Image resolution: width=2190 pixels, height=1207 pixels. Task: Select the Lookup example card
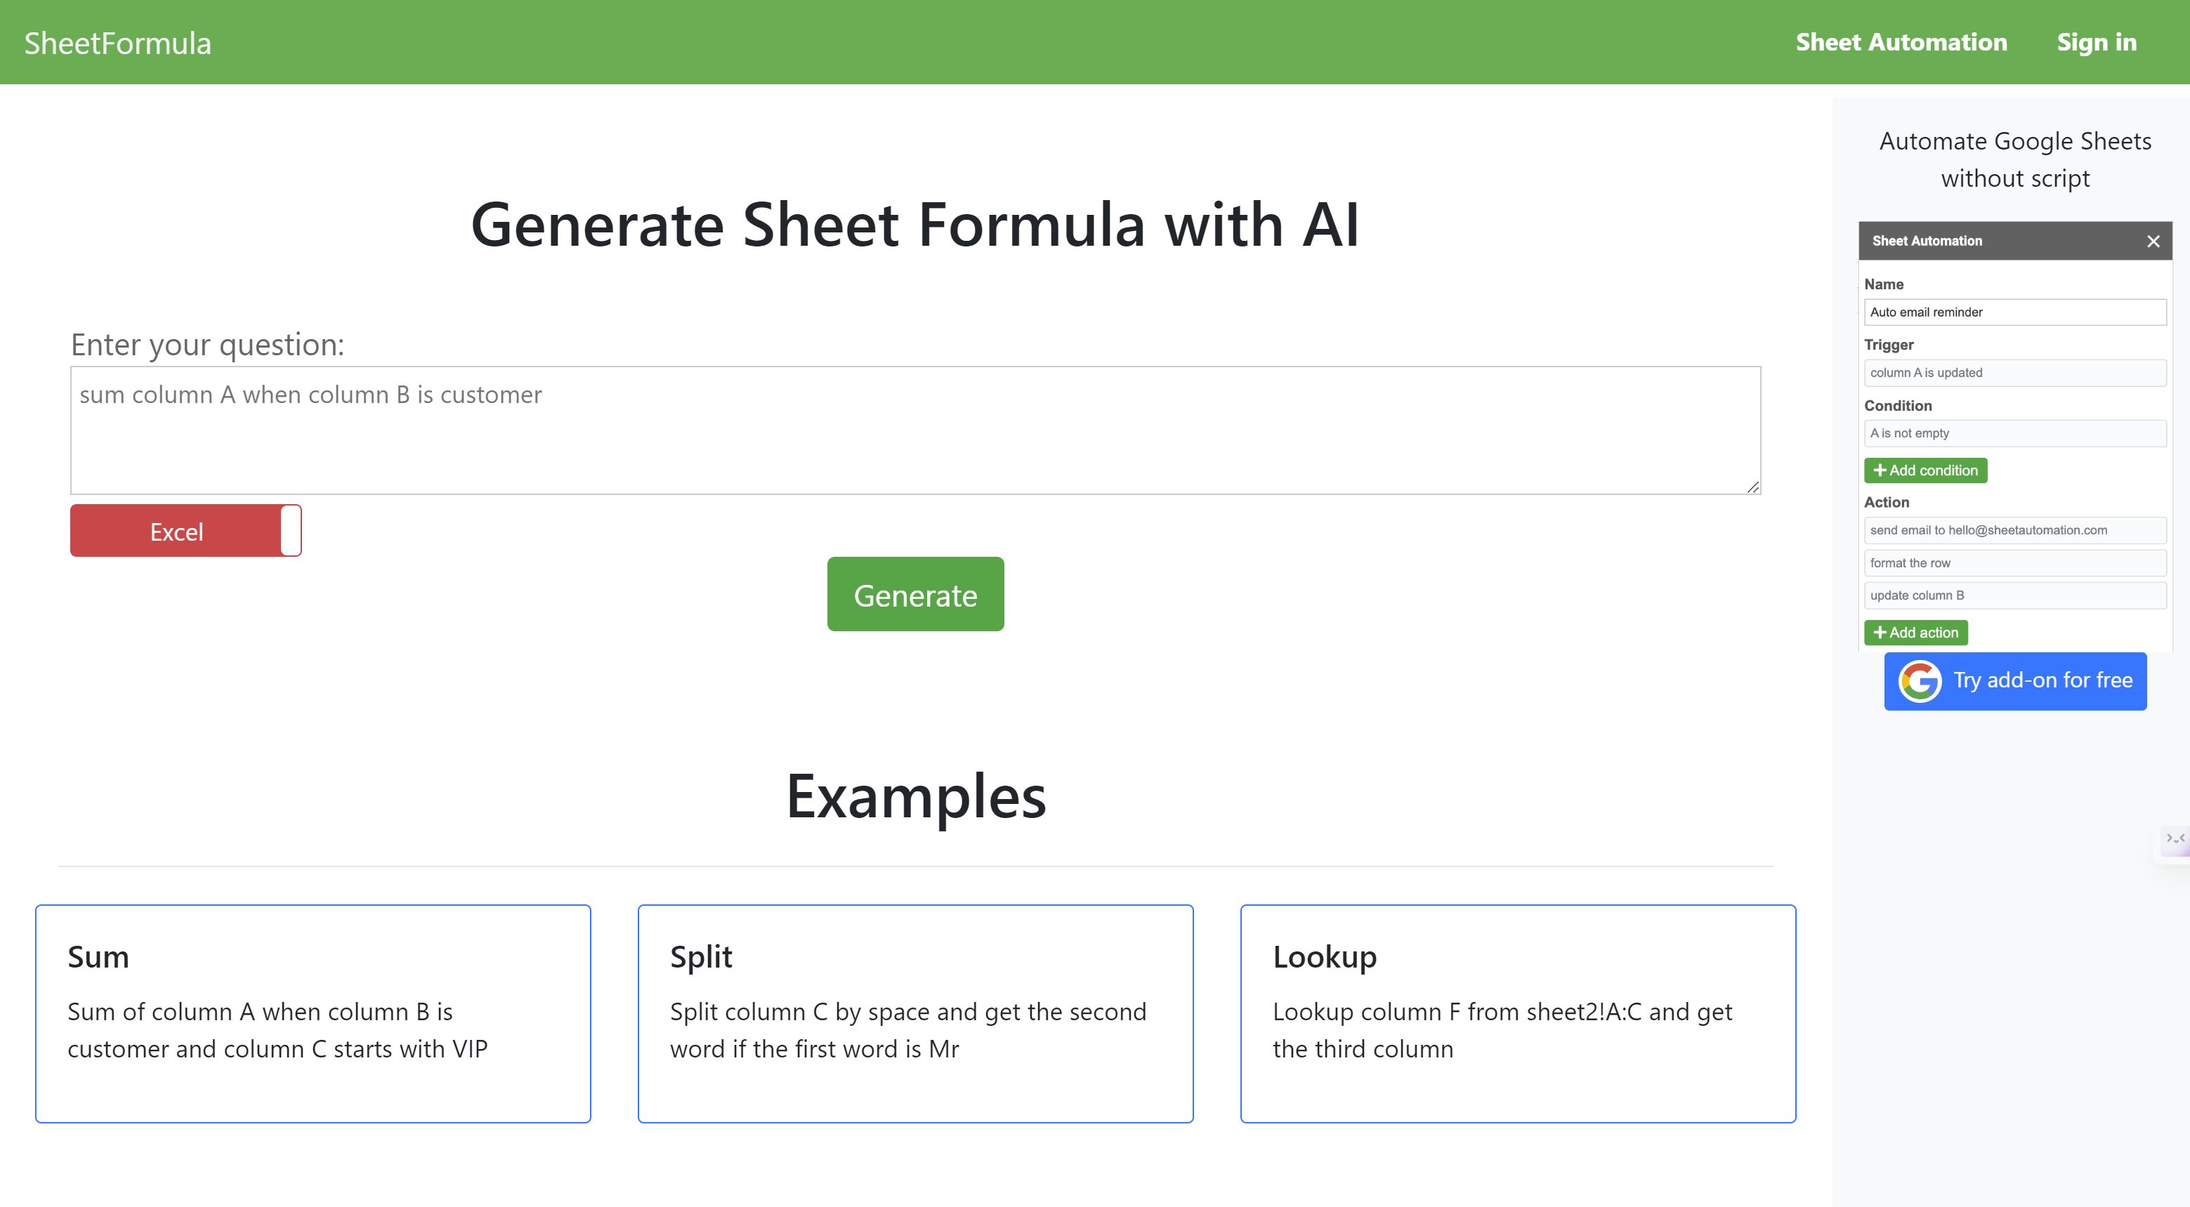click(x=1518, y=1013)
